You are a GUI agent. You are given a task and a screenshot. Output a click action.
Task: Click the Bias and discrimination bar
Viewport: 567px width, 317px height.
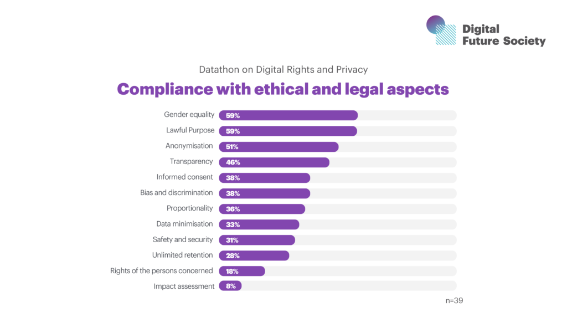point(264,193)
